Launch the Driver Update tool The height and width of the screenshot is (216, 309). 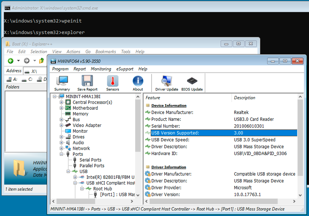[167, 83]
